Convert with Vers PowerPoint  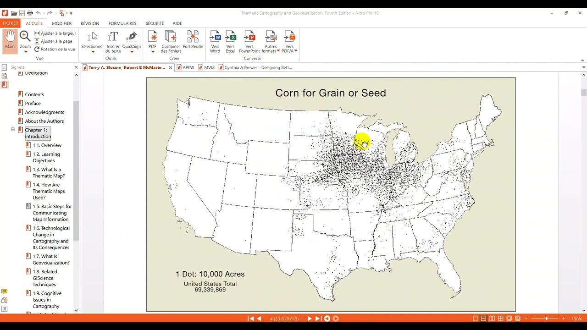point(249,41)
